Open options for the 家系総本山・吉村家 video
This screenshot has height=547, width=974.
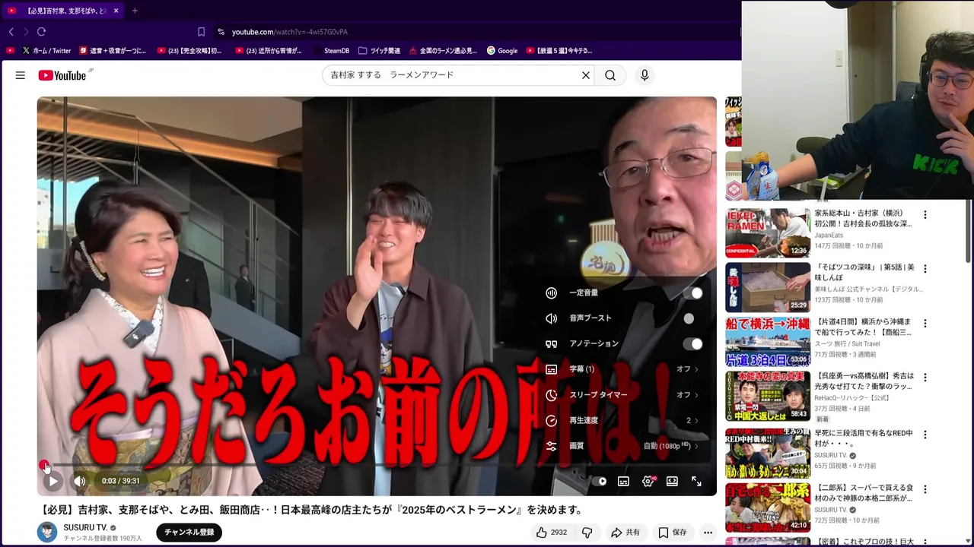[925, 215]
